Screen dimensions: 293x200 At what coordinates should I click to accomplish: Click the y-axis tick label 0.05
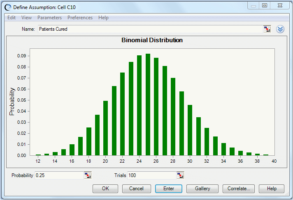pyautogui.click(x=21, y=100)
